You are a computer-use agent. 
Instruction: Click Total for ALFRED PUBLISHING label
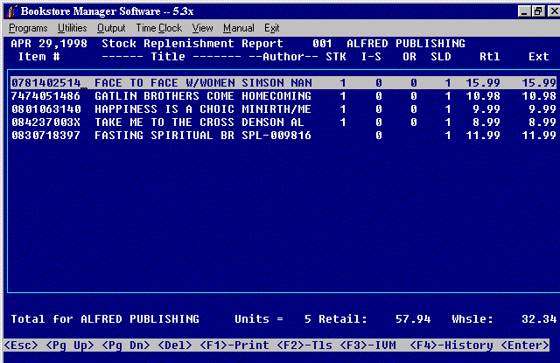pyautogui.click(x=105, y=318)
